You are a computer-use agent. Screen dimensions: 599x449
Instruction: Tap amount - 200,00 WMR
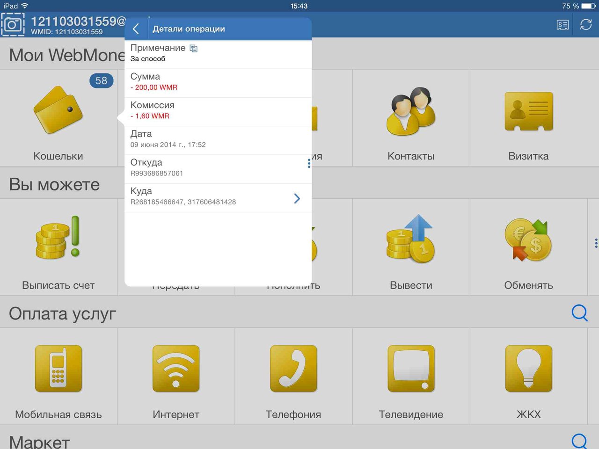click(x=154, y=87)
